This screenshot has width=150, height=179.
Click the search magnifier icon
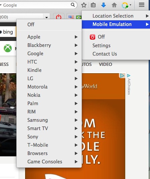pyautogui.click(x=73, y=5)
